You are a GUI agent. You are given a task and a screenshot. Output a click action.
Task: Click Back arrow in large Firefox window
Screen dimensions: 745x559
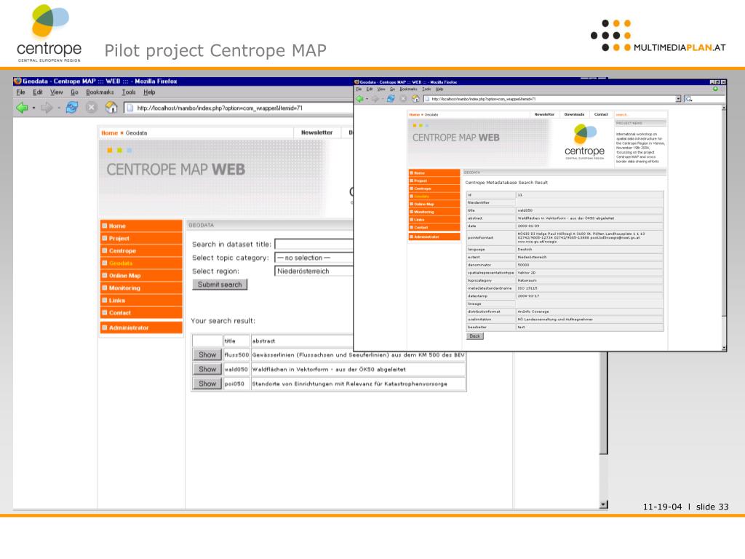coord(22,108)
